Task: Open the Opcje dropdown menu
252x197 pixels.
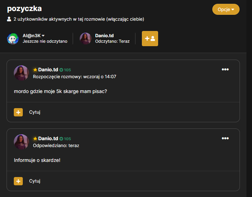Action: tap(226, 9)
